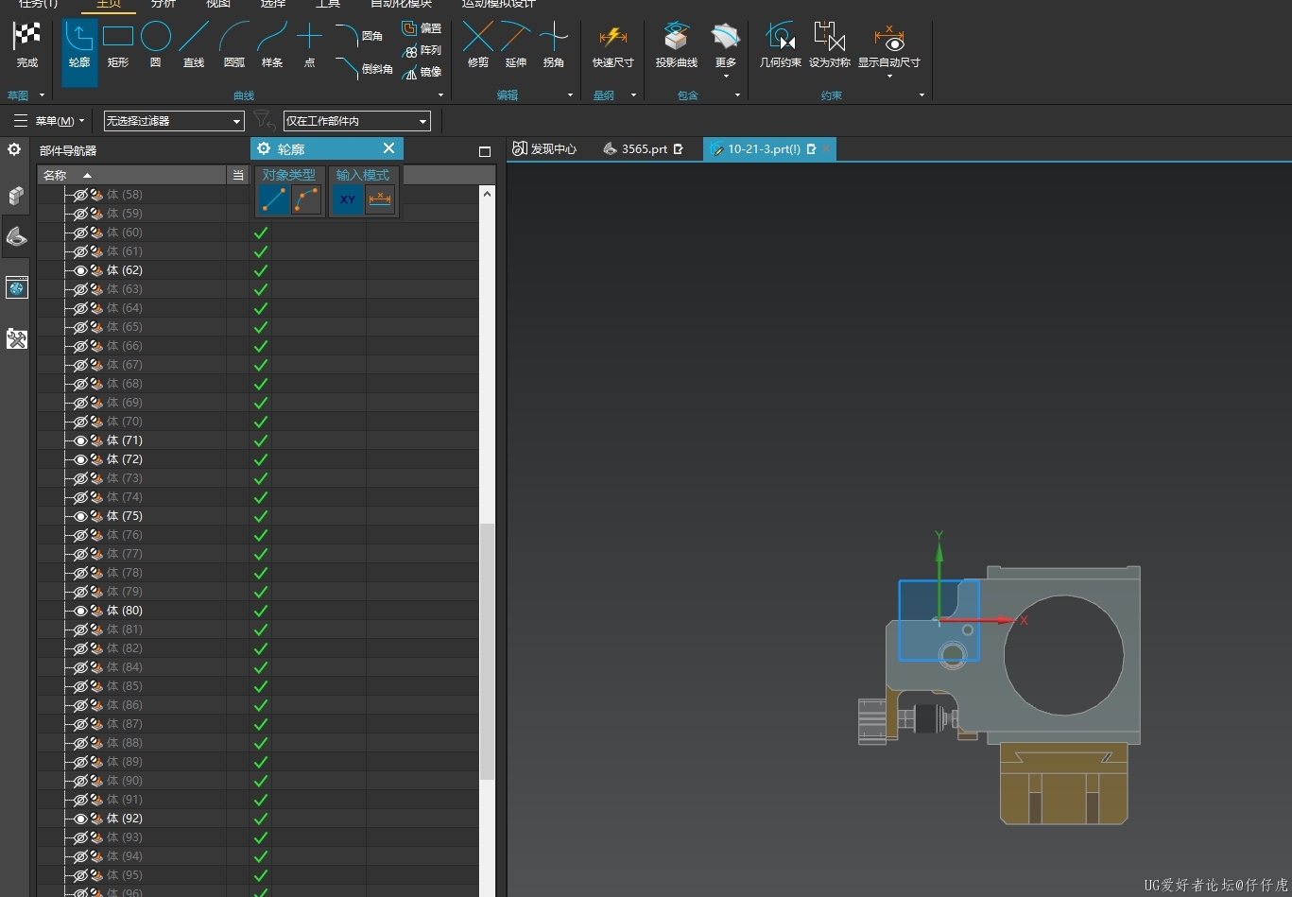Expand the Constraint (约束) group arrow
This screenshot has height=897, width=1292.
tap(922, 95)
